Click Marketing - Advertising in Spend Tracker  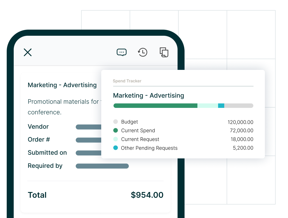click(148, 96)
